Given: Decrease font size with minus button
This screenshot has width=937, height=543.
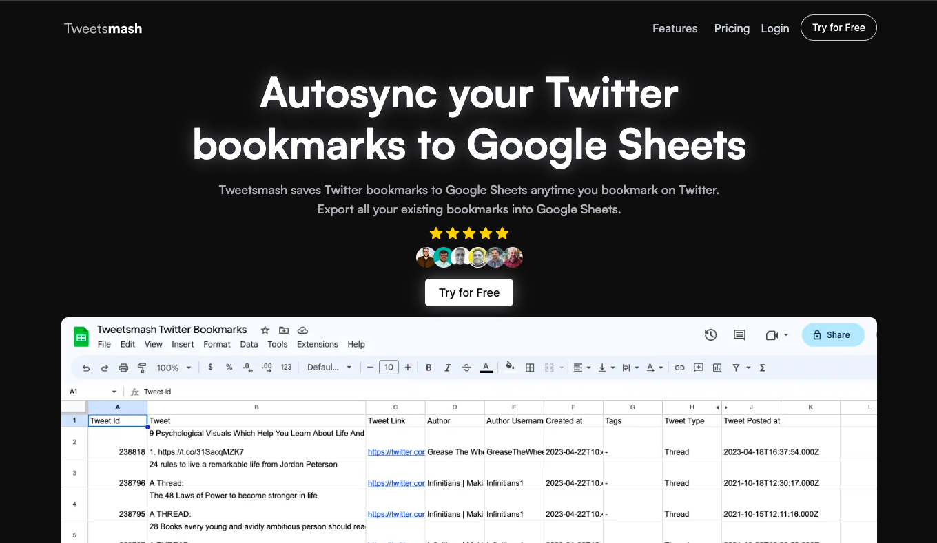Looking at the screenshot, I should click(370, 368).
